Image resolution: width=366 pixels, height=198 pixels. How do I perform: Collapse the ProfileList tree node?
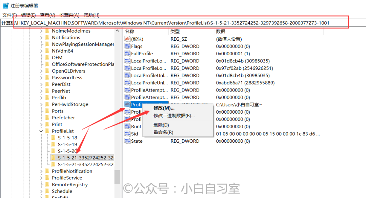tap(41, 131)
